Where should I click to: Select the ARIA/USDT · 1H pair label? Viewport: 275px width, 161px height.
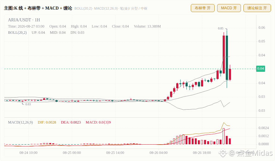tap(24, 20)
